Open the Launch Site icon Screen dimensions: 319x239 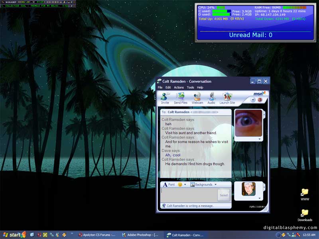(x=227, y=97)
